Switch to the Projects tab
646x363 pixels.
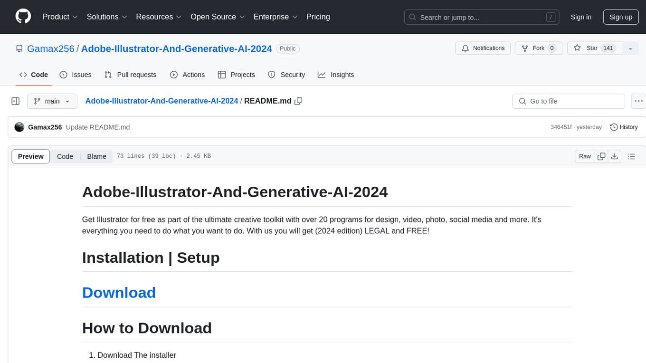237,75
